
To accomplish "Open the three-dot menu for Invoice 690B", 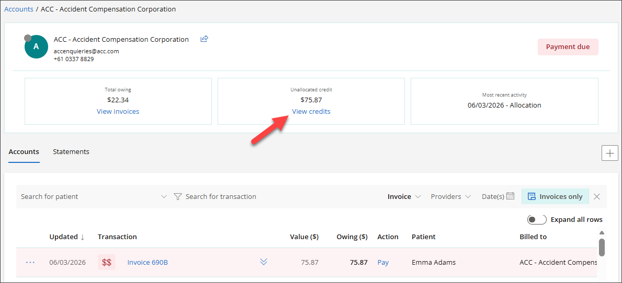I will point(30,263).
